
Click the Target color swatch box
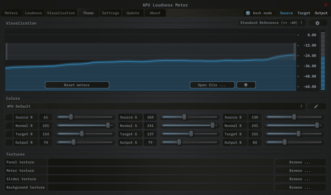point(9,134)
